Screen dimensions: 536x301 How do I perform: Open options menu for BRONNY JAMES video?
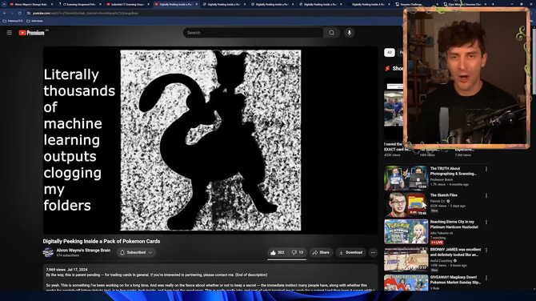[486, 251]
